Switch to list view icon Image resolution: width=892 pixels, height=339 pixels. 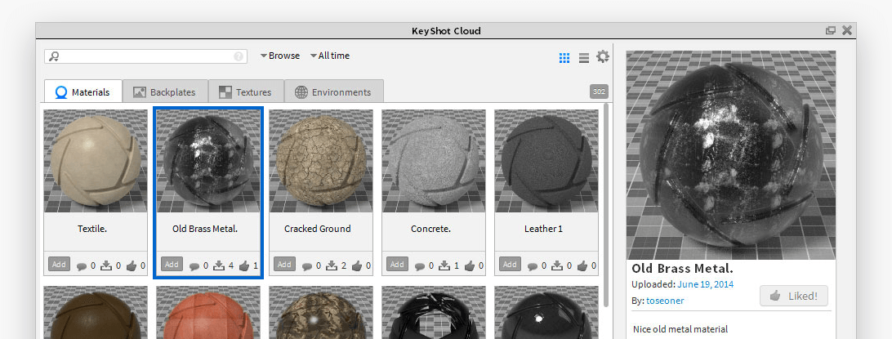[584, 58]
